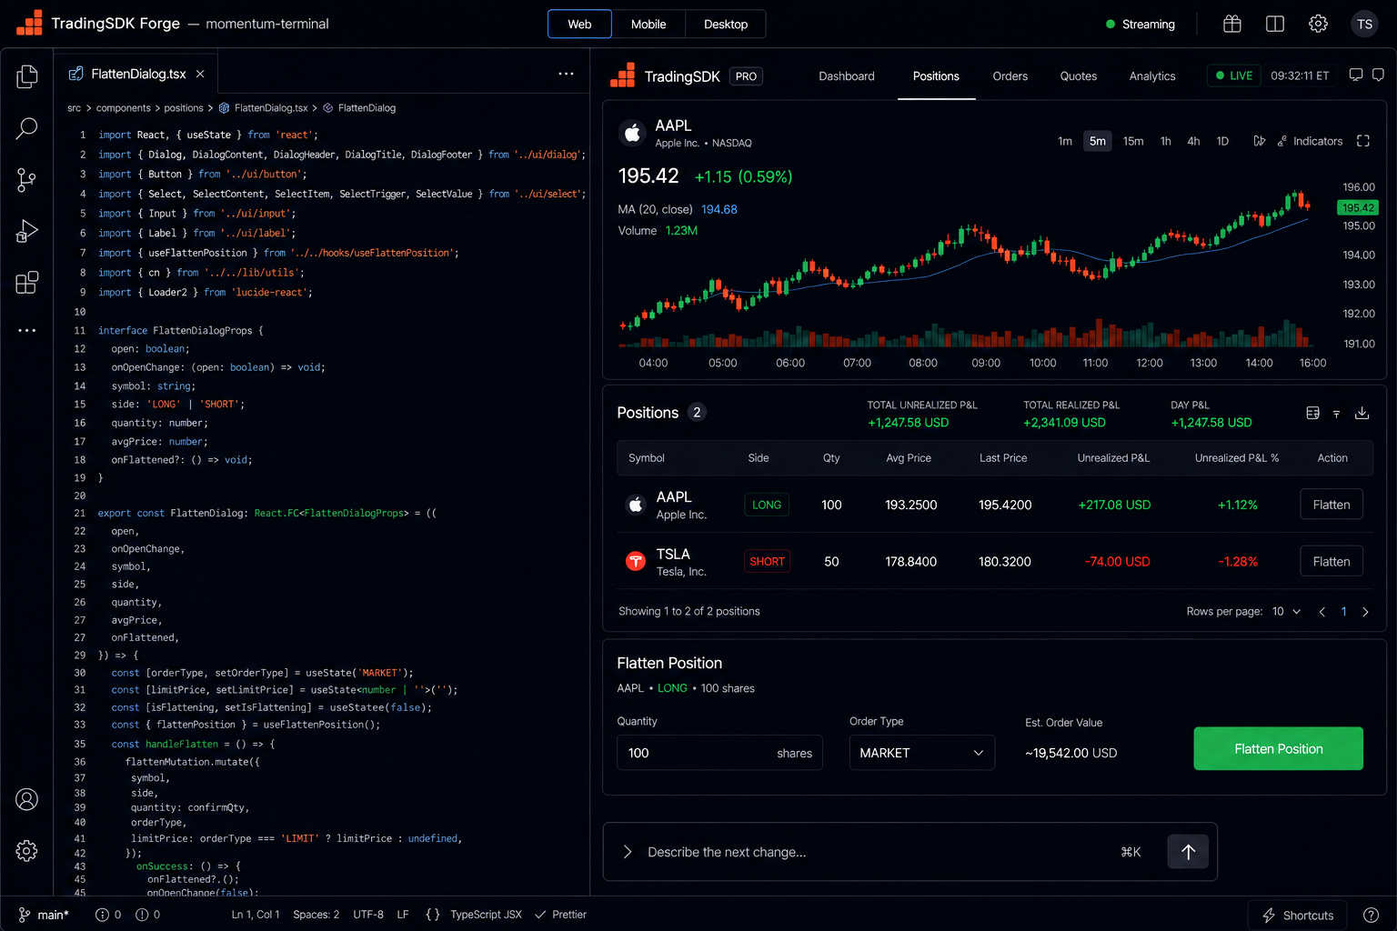This screenshot has width=1397, height=931.
Task: Open Source Control branch icon in sidebar
Action: (27, 180)
